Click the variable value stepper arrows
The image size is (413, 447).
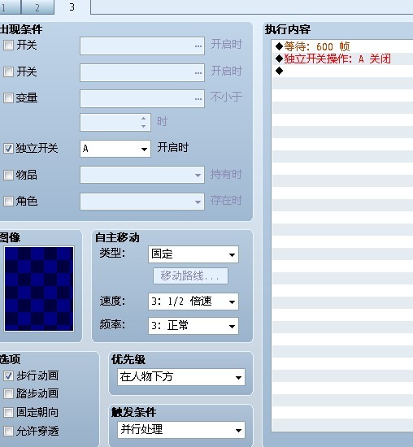pyautogui.click(x=143, y=122)
